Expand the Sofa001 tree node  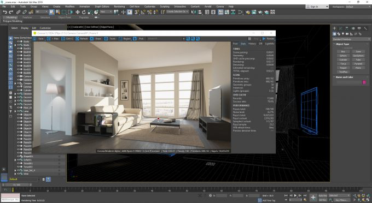click(x=15, y=160)
